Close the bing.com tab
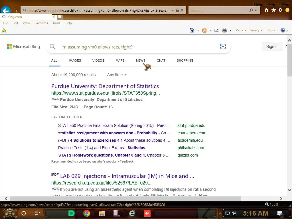Viewport: 292px width, 219px height. [54, 17]
